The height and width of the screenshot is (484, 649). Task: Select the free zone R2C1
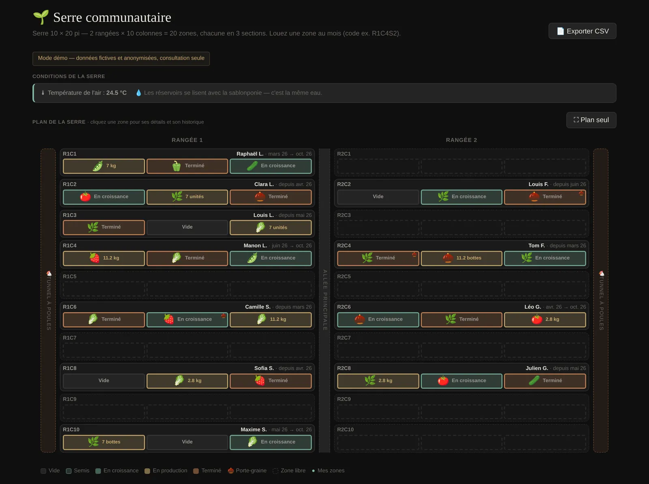[462, 163]
